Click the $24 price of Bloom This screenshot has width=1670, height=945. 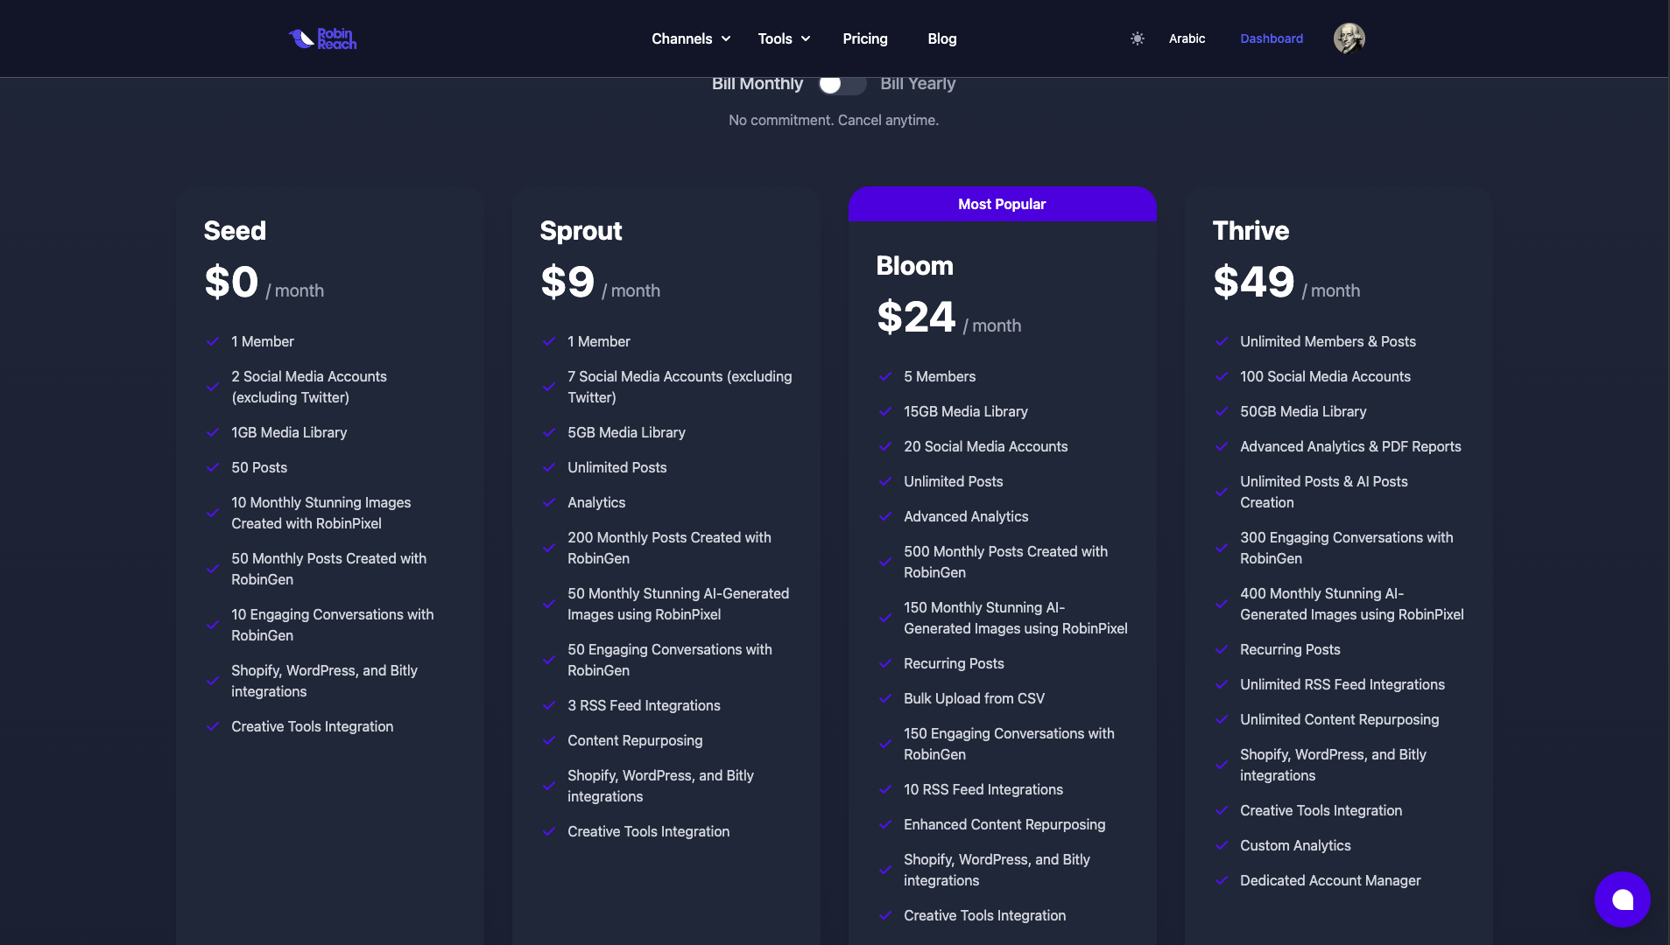tap(916, 317)
